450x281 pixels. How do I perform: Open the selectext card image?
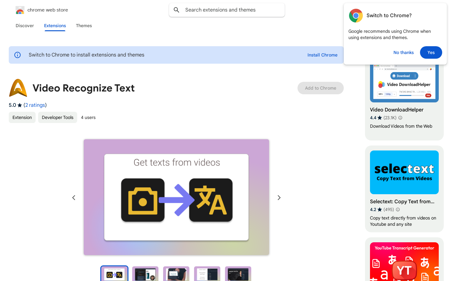tap(404, 172)
